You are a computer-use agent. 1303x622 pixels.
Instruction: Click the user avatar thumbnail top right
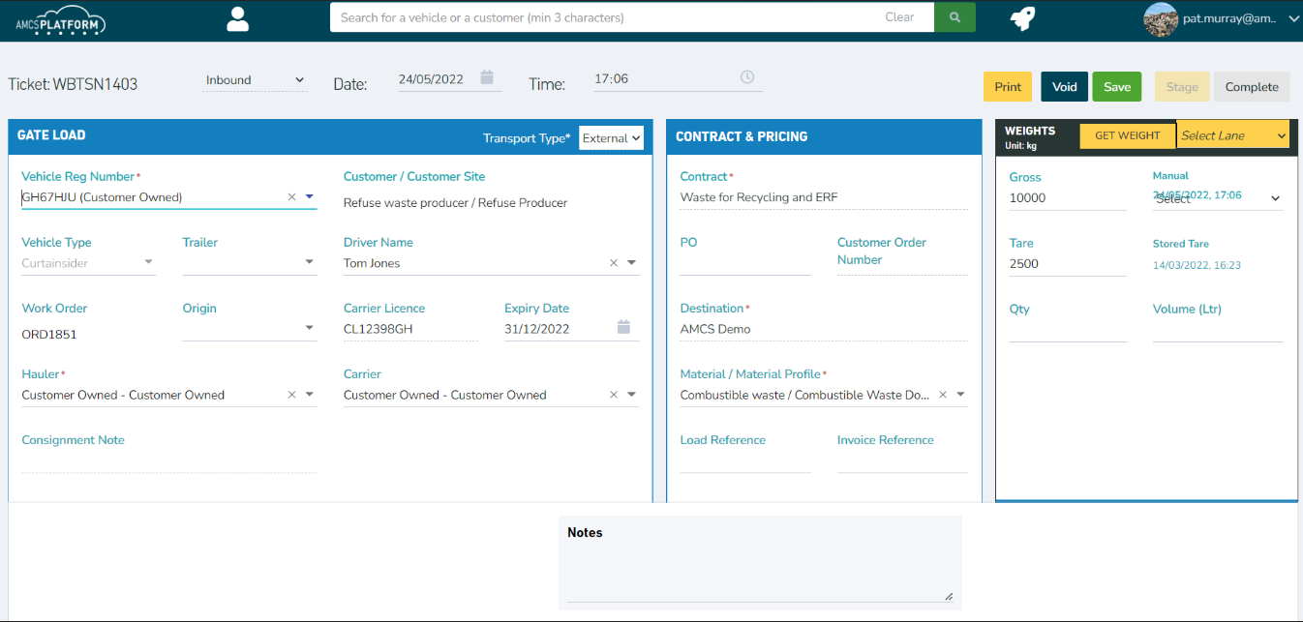tap(1160, 18)
